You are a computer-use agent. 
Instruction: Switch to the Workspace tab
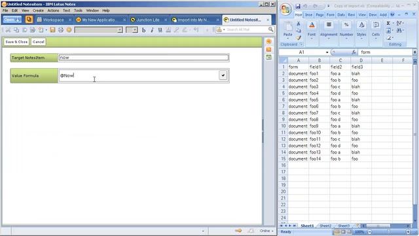(54, 20)
